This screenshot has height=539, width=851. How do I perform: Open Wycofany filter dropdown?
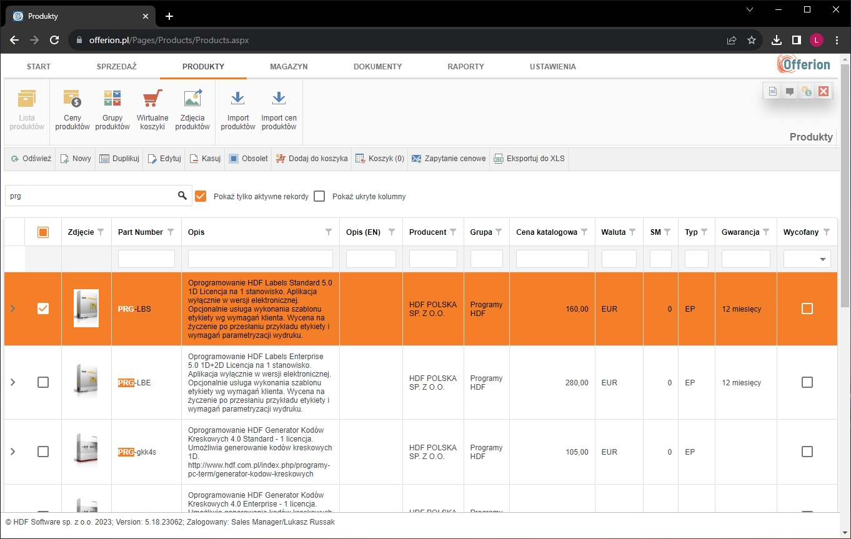click(823, 259)
